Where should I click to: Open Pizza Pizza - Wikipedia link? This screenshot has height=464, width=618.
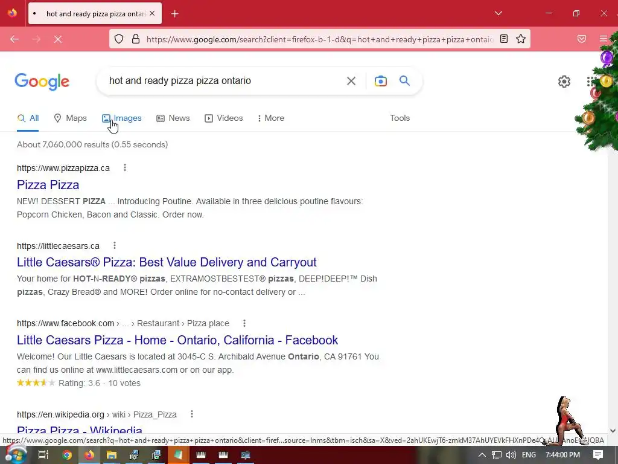(80, 430)
